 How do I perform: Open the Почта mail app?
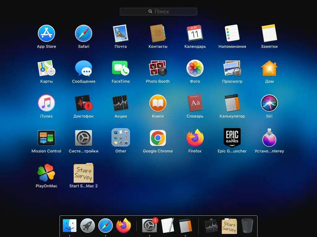point(121,33)
